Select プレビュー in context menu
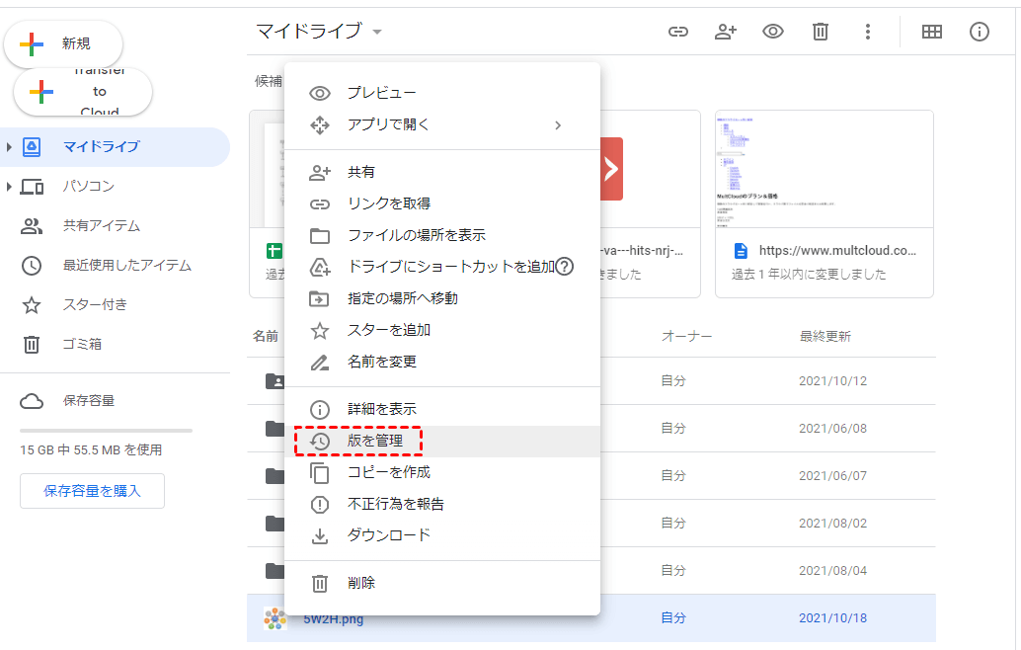Viewport: 1021px width, 650px height. (442, 93)
